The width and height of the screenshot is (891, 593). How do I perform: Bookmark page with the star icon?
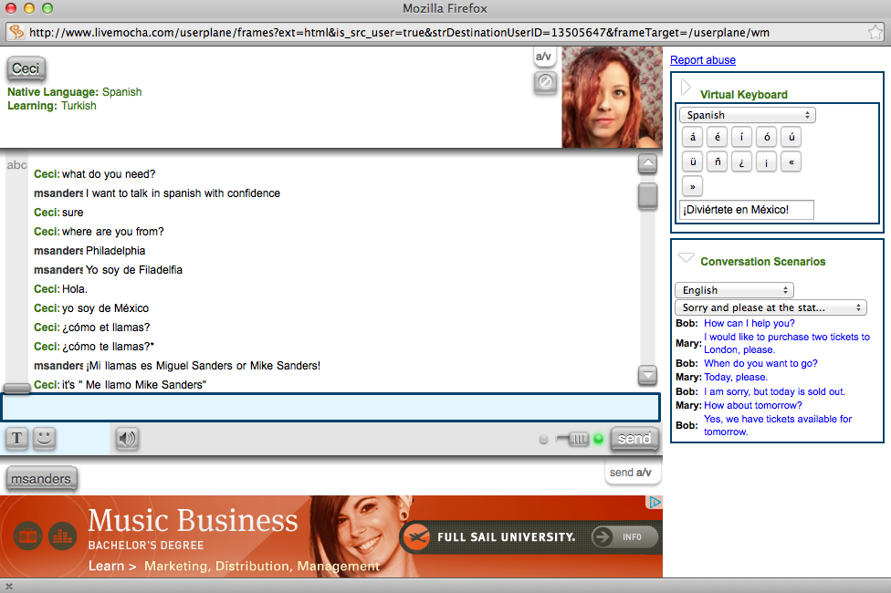click(875, 32)
